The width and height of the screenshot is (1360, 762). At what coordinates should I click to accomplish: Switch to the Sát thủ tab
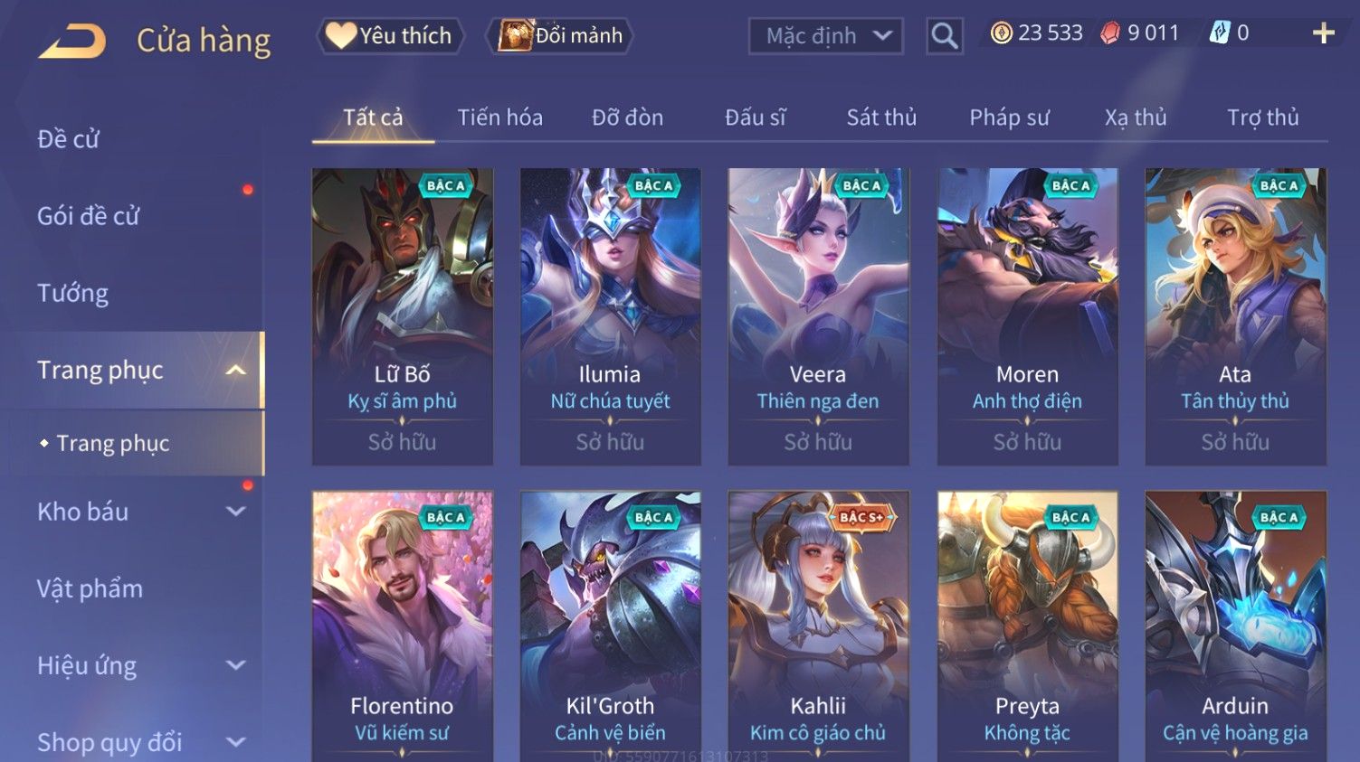[881, 118]
